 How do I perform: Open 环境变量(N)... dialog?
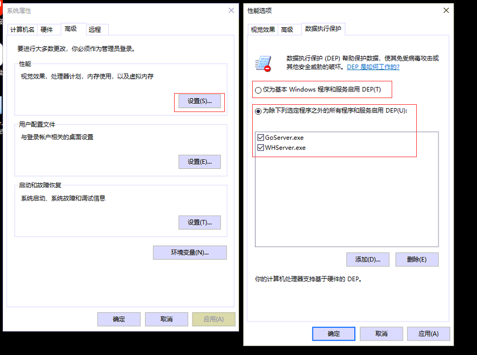point(190,252)
